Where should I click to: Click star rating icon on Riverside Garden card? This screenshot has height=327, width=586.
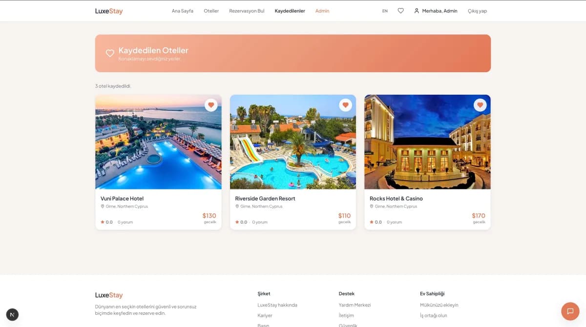pos(237,222)
